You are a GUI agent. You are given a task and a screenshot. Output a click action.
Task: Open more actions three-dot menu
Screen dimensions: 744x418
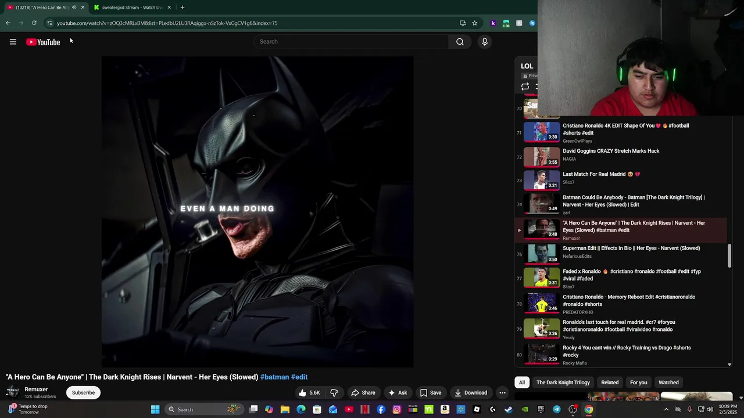[502, 393]
